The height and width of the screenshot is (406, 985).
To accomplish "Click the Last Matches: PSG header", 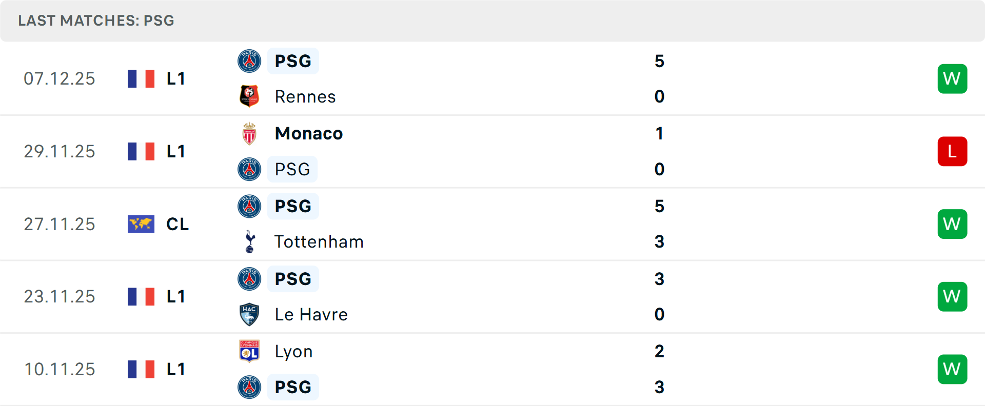I will pos(96,21).
